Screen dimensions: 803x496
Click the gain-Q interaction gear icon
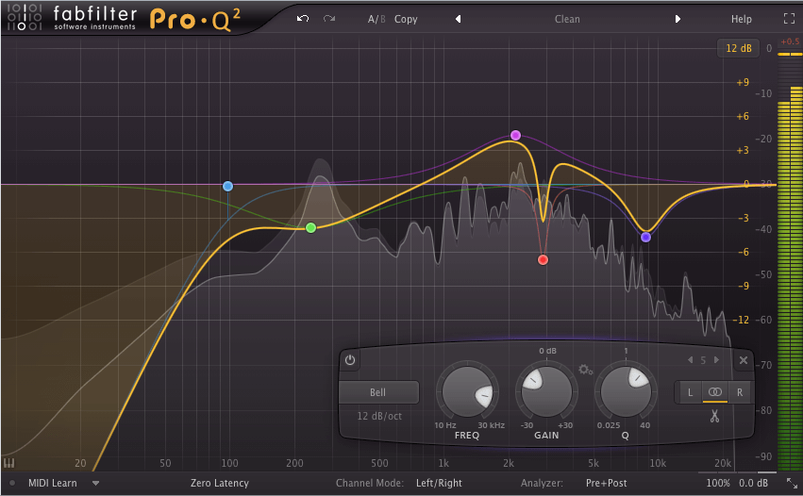point(585,370)
